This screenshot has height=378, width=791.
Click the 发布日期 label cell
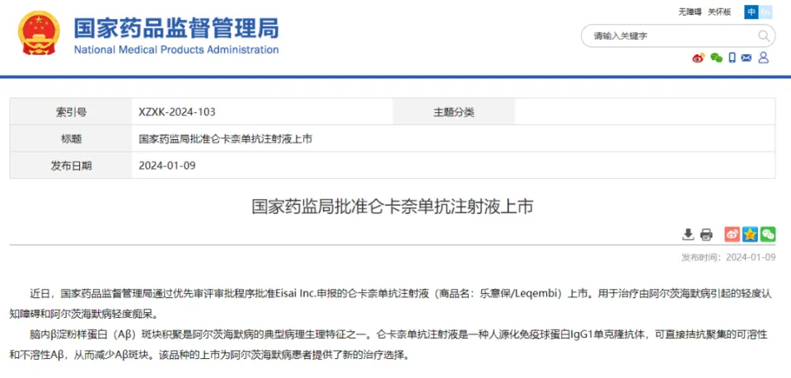click(x=71, y=166)
